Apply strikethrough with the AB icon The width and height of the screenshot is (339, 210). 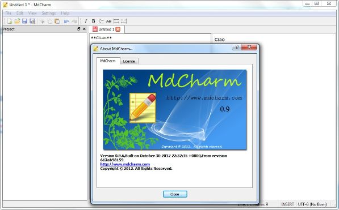(108, 21)
